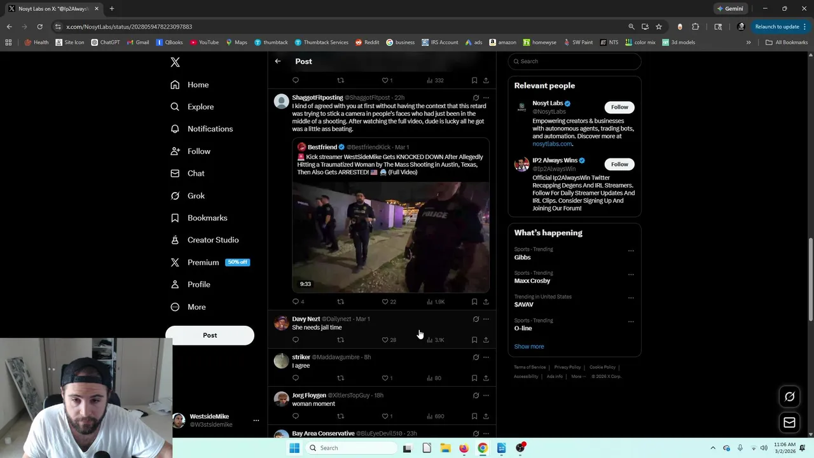Bookmark Davy Nezt's reply
This screenshot has width=814, height=458.
click(474, 340)
